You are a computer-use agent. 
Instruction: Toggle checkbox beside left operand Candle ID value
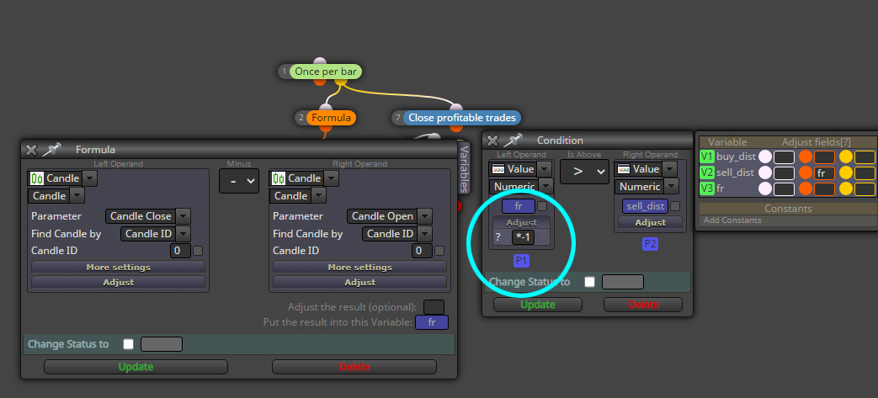point(198,251)
